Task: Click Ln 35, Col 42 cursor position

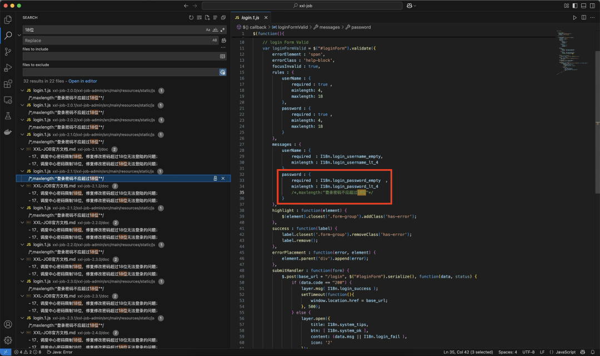Action: click(468, 352)
